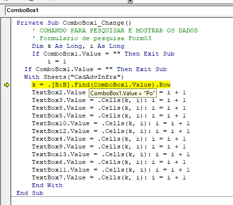Place cursor on Dim k As Long line
Viewport: 233px width, 205px height.
click(x=78, y=46)
